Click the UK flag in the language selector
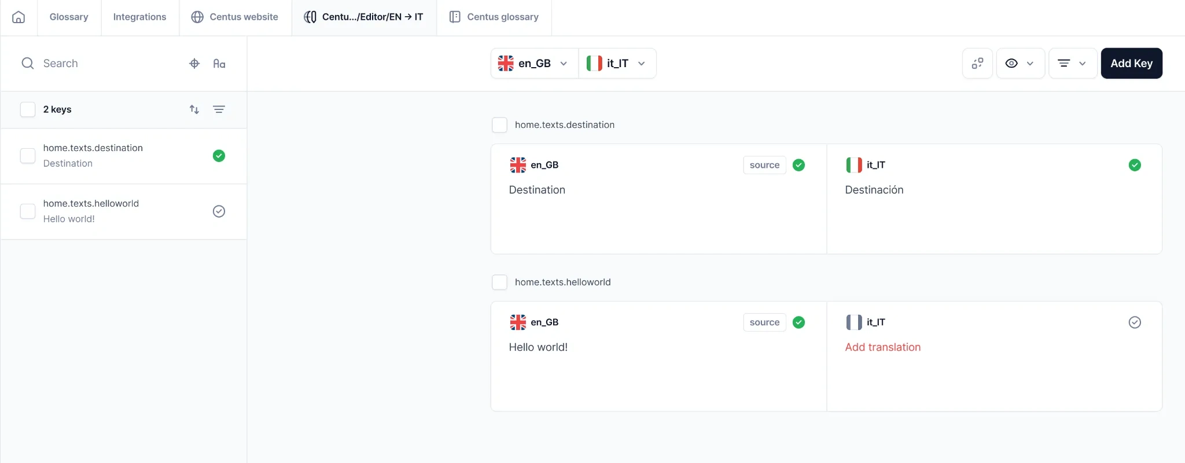Viewport: 1185px width, 463px height. pyautogui.click(x=506, y=64)
